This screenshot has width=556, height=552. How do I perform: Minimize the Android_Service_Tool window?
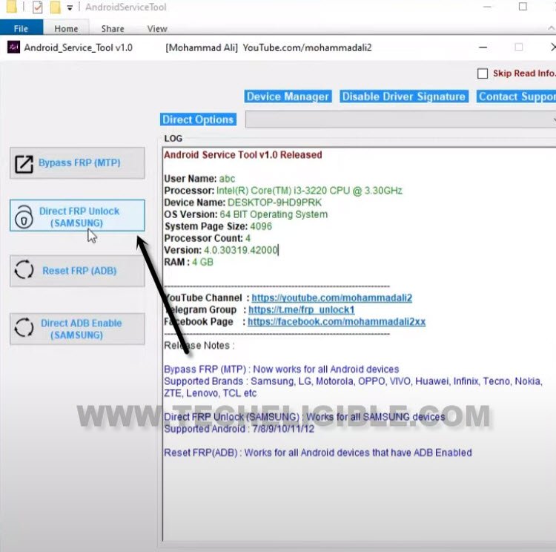click(x=483, y=47)
